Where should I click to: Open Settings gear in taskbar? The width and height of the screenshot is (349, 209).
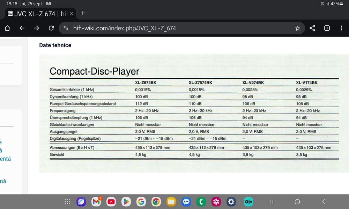pos(231,202)
